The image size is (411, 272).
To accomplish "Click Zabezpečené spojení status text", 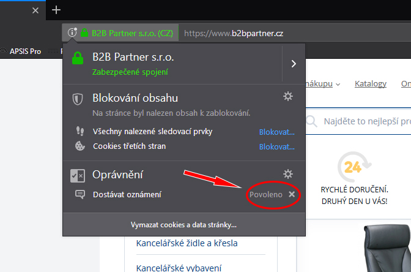I will pyautogui.click(x=130, y=72).
